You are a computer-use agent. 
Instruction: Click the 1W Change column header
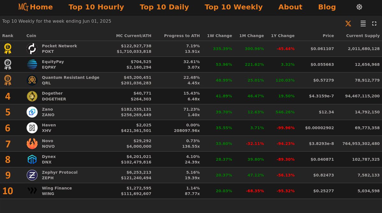219,36
